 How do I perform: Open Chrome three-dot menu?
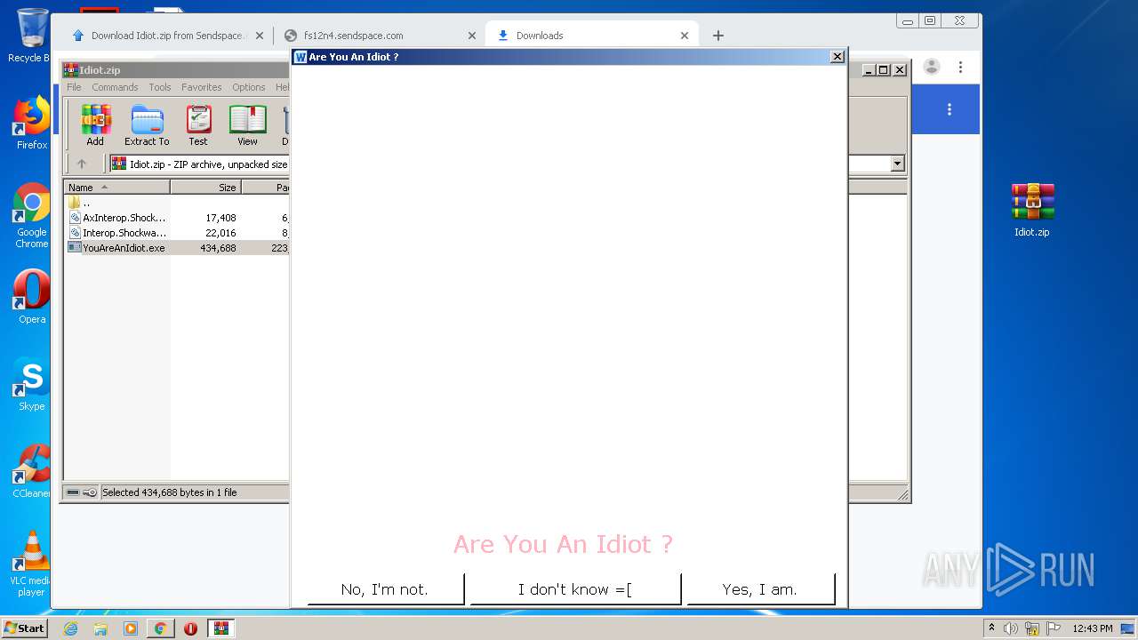tap(960, 67)
